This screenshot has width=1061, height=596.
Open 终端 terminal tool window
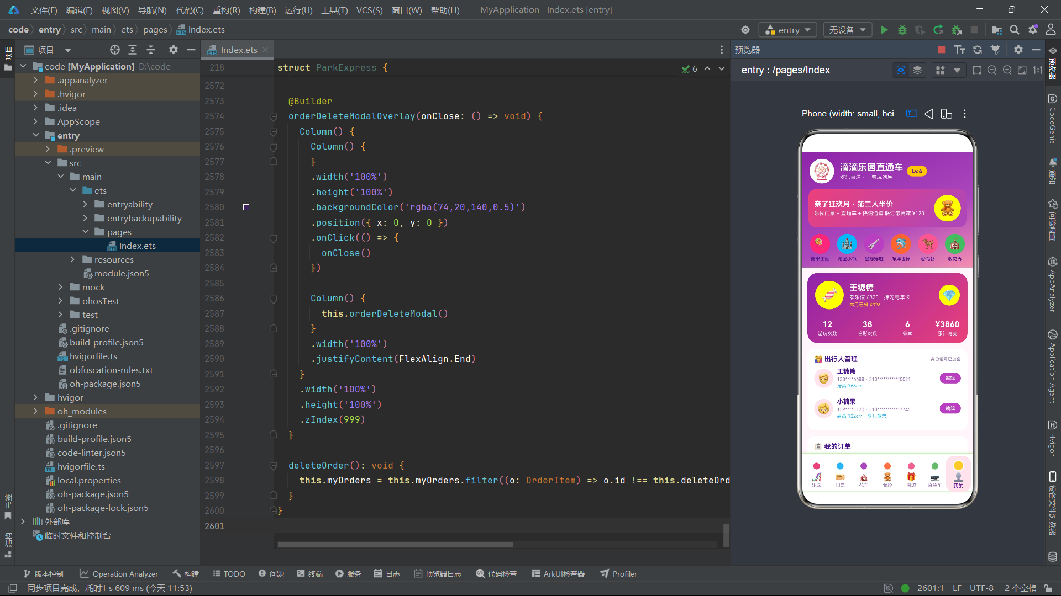click(309, 574)
